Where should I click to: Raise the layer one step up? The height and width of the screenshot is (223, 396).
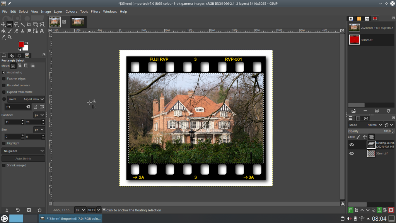pyautogui.click(x=362, y=210)
